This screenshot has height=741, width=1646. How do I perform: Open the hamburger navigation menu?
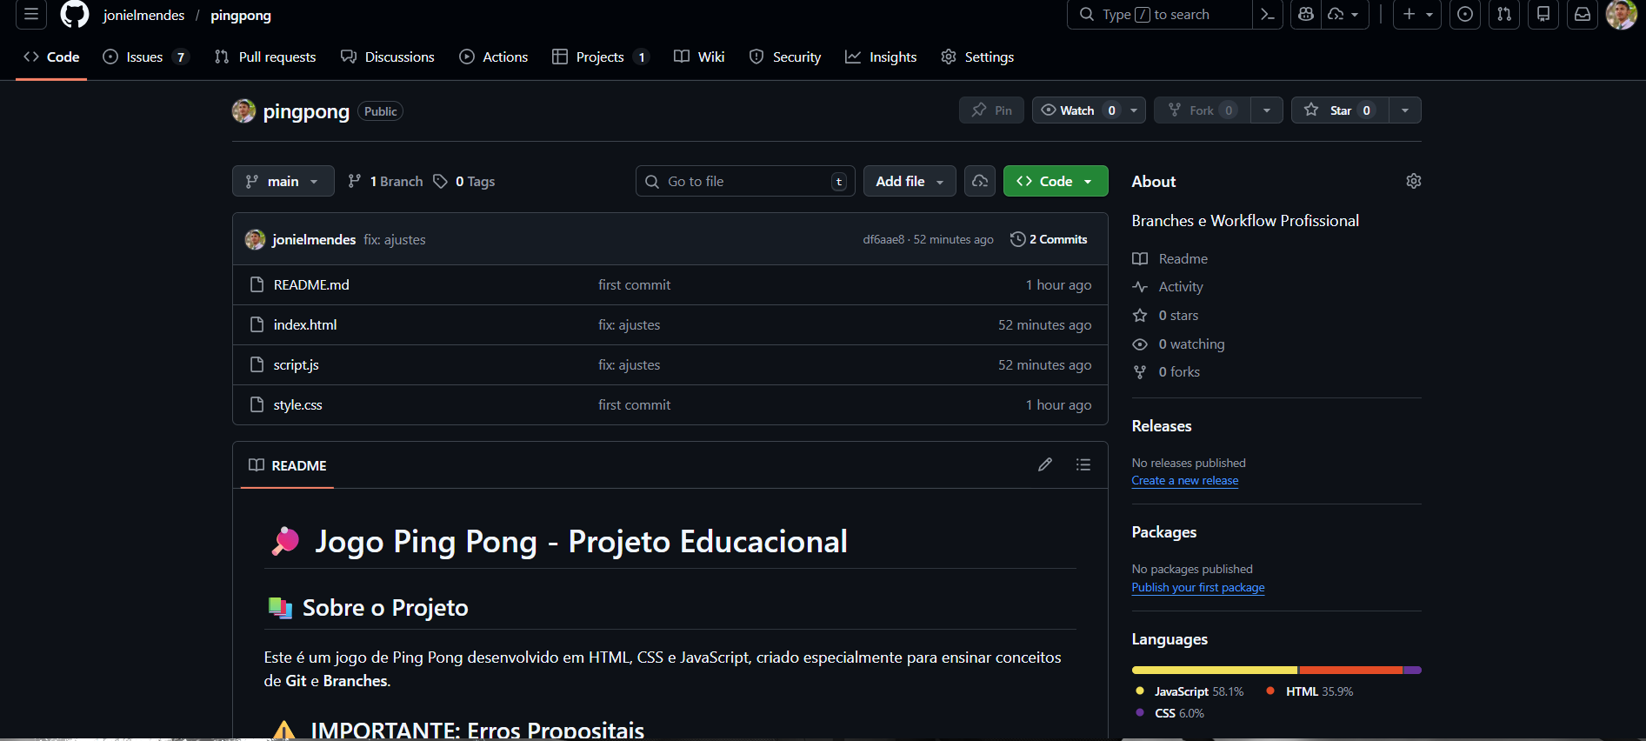pyautogui.click(x=31, y=15)
